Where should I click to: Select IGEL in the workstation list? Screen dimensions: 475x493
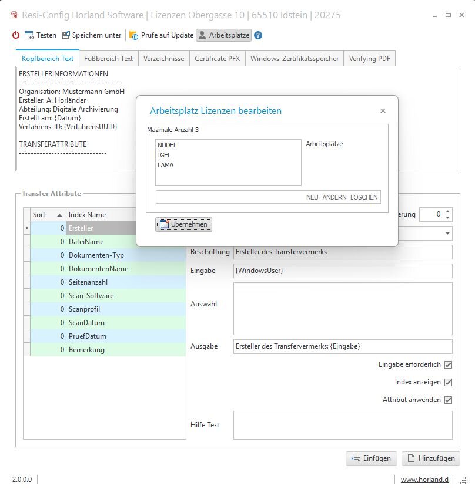(x=164, y=155)
